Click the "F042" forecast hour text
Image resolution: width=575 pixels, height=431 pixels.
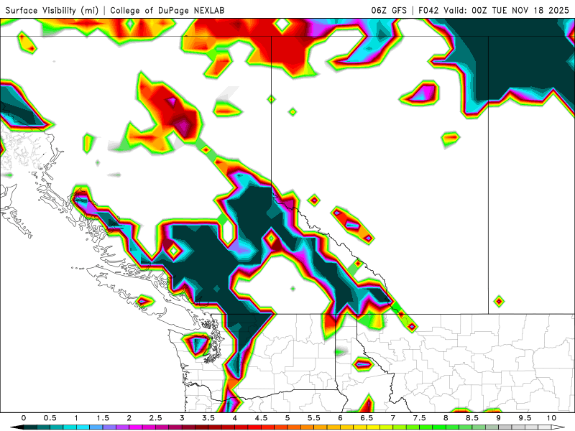(428, 10)
